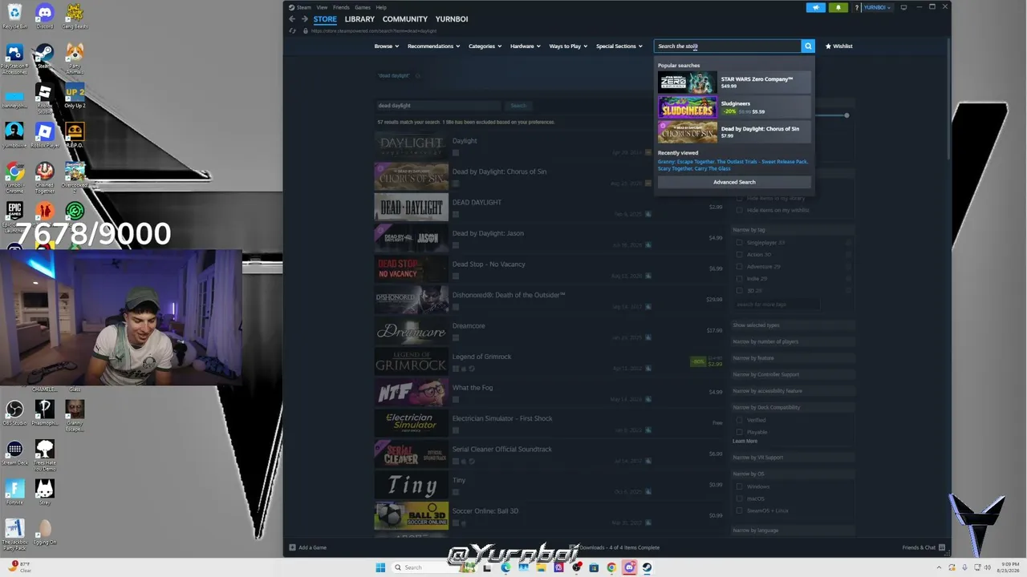Open PlayStation Accessories desktop icon

(x=14, y=58)
